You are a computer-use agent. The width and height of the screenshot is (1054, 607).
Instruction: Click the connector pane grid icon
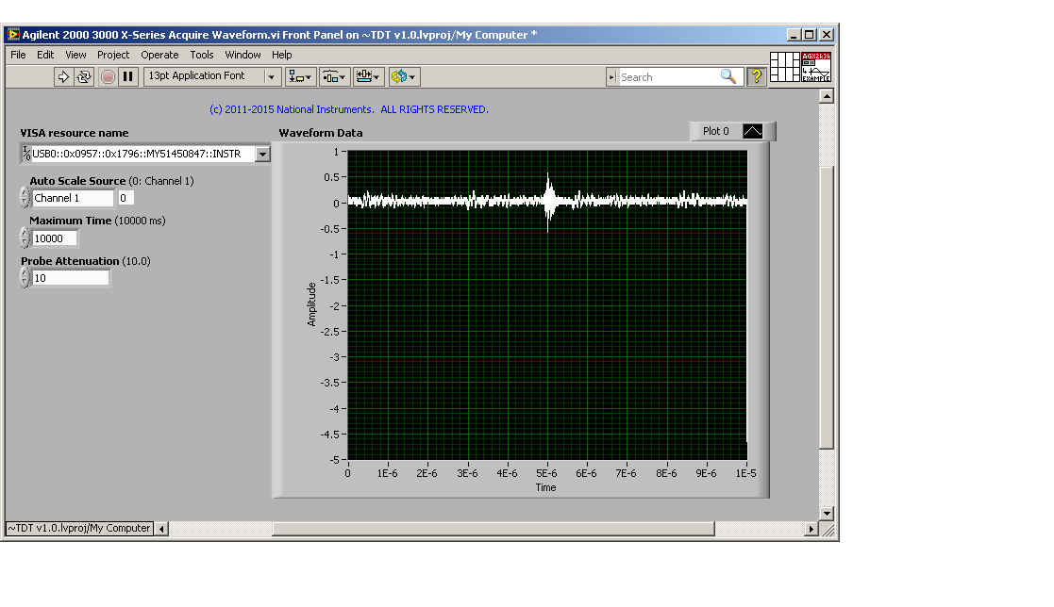pyautogui.click(x=784, y=67)
